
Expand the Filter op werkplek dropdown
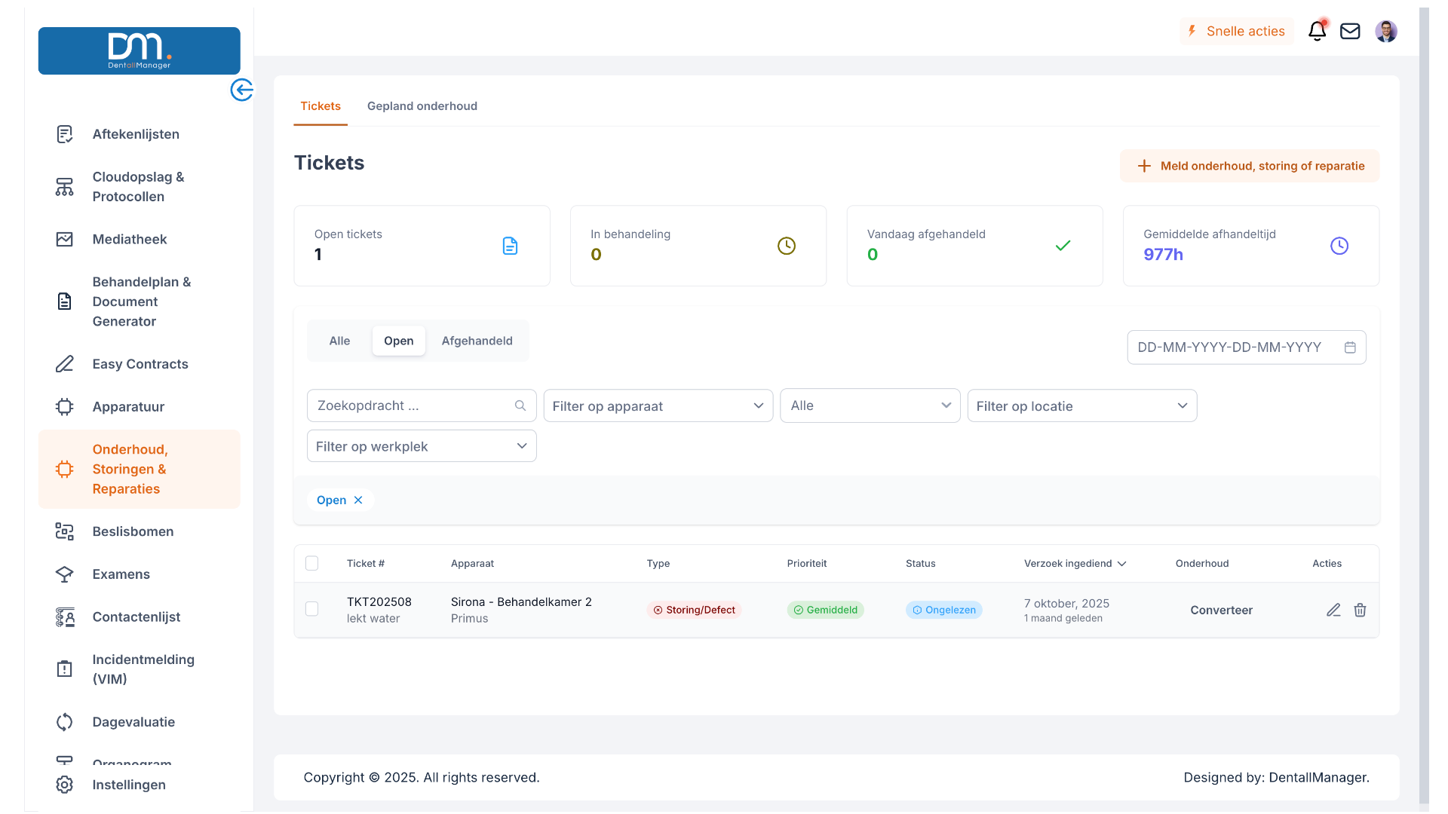coord(422,446)
